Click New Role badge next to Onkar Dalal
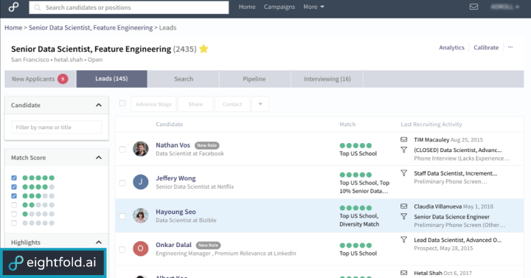This screenshot has width=531, height=278. click(x=208, y=245)
